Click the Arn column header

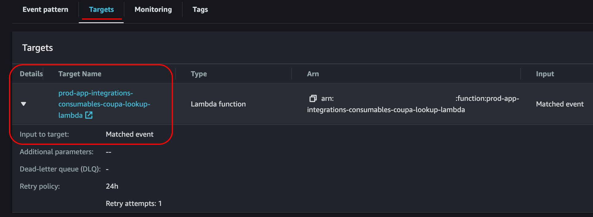[313, 74]
